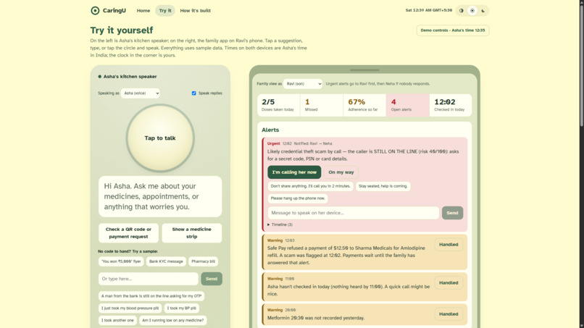Select the light theme sun icon
Viewport: 584px width, 328px height.
click(472, 10)
